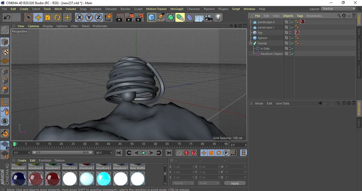Enable the Snap S icon
This screenshot has width=362, height=191.
[5, 121]
